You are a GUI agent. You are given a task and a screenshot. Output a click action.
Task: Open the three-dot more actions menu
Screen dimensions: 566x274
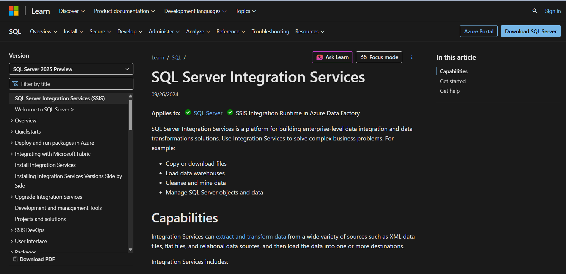tap(412, 57)
